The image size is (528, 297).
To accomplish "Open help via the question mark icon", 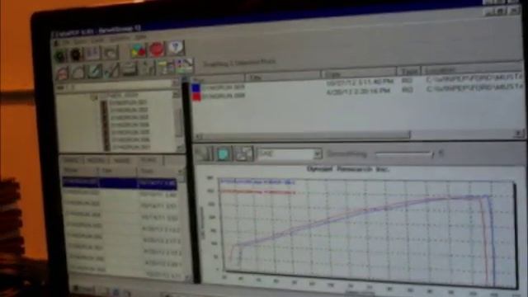I will point(175,48).
